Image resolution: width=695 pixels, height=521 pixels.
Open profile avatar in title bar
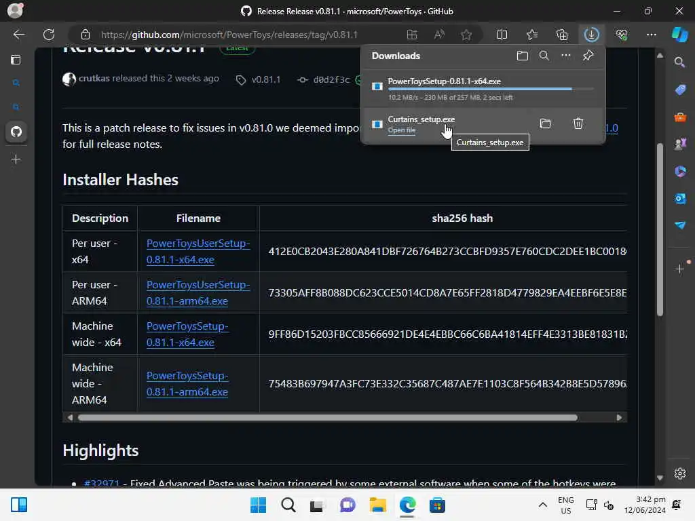(x=15, y=10)
